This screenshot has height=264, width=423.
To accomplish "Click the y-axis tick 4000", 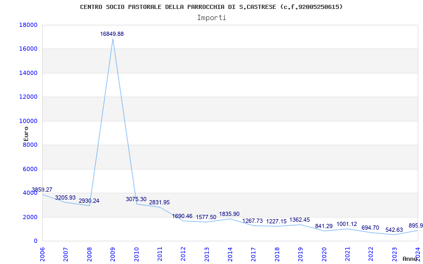I will click(30, 193).
